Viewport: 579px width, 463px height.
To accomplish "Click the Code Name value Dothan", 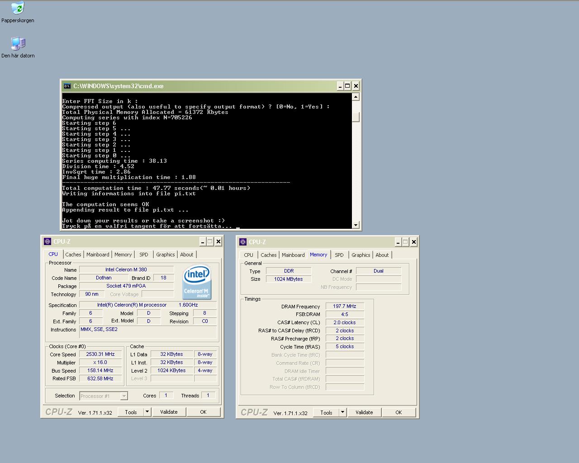I will tap(104, 278).
